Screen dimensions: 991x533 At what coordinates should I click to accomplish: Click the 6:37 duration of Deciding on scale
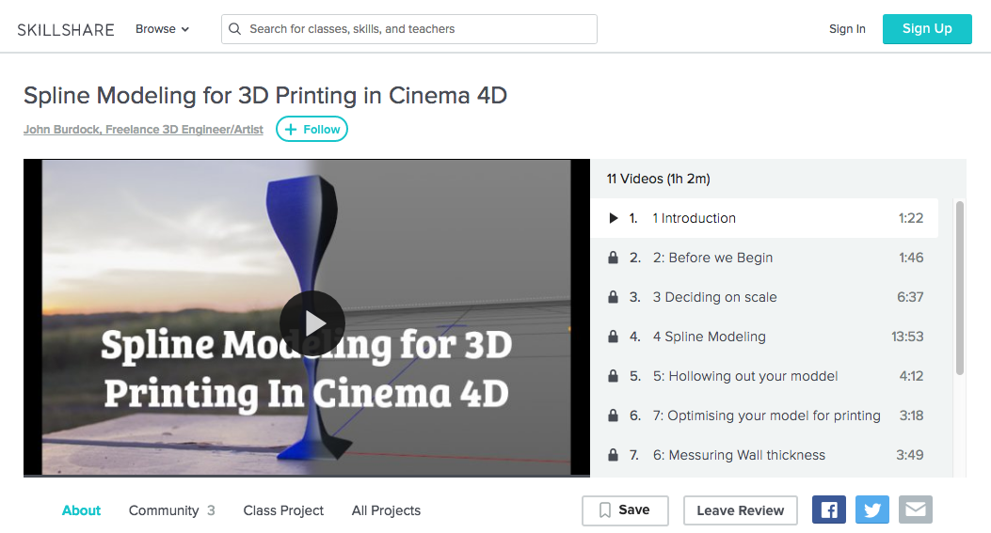[910, 297]
